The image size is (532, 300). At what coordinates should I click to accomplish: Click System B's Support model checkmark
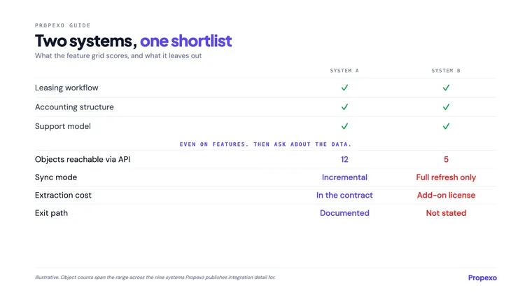pyautogui.click(x=446, y=126)
